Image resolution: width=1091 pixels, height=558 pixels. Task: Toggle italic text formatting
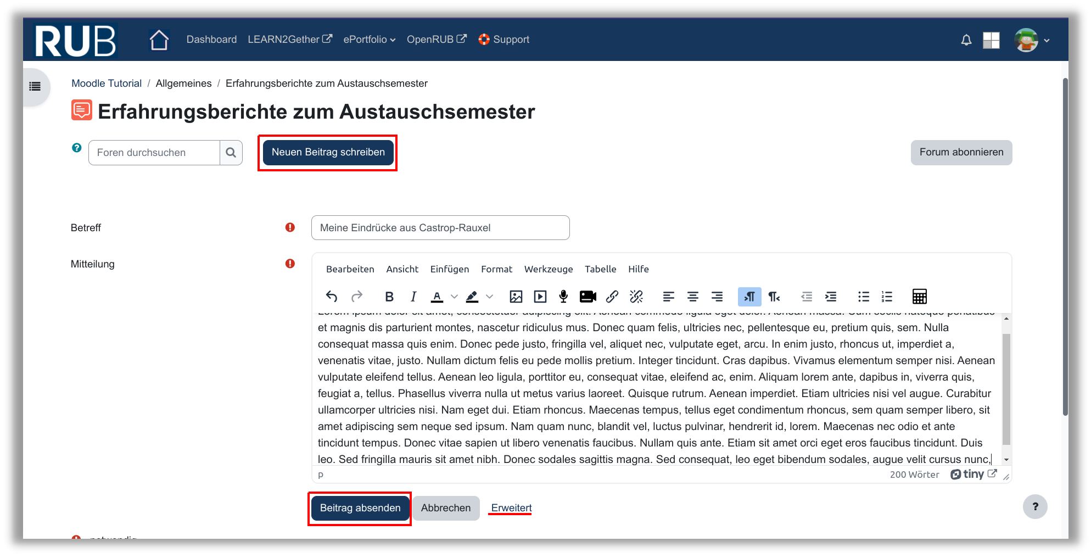[x=413, y=297]
